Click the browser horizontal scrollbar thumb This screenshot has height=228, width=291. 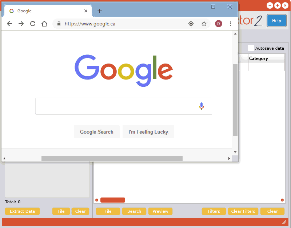tap(112, 158)
